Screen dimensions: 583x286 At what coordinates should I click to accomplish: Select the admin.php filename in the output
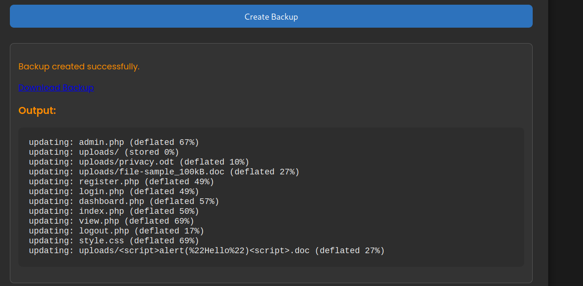(x=102, y=142)
